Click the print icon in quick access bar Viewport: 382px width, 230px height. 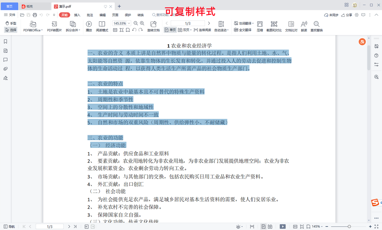tap(35, 15)
